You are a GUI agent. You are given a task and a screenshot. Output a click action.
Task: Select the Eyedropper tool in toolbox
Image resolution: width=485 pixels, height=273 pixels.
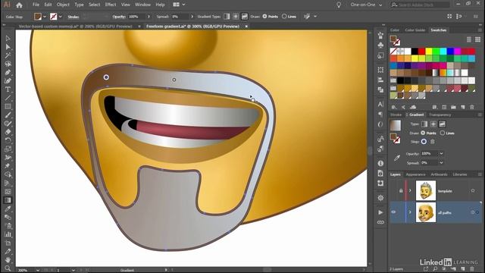point(8,209)
